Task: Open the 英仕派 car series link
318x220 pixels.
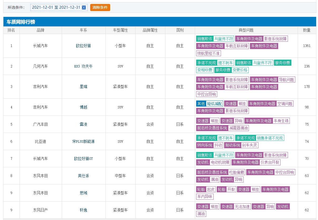Action: click(83, 176)
